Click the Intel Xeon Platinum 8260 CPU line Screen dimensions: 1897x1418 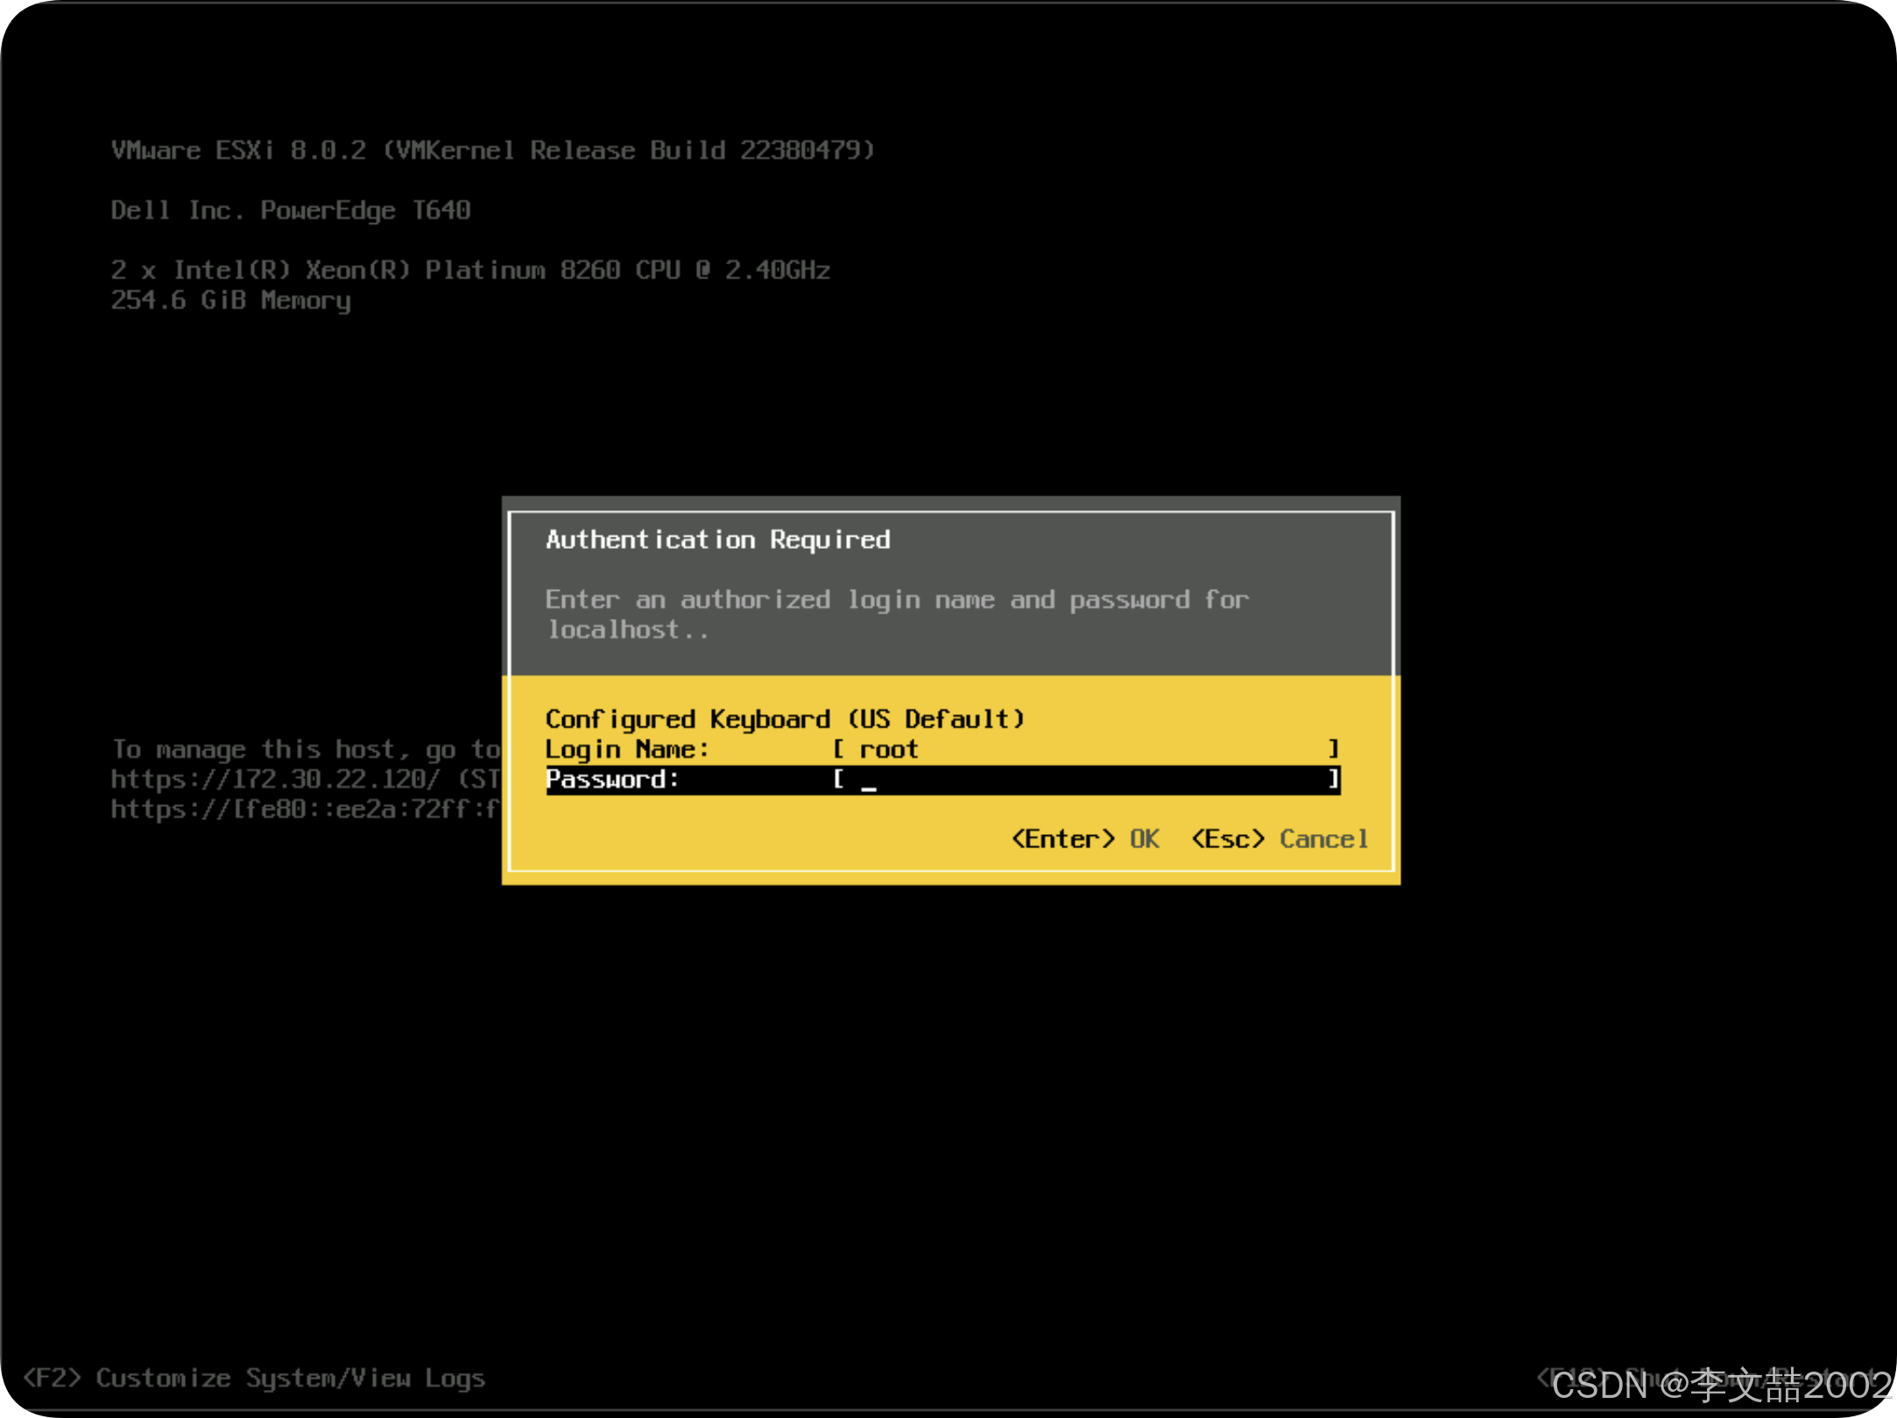click(x=470, y=270)
